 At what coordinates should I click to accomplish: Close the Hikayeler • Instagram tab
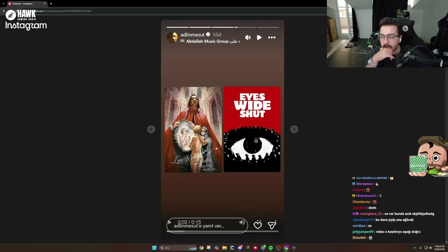45,3
